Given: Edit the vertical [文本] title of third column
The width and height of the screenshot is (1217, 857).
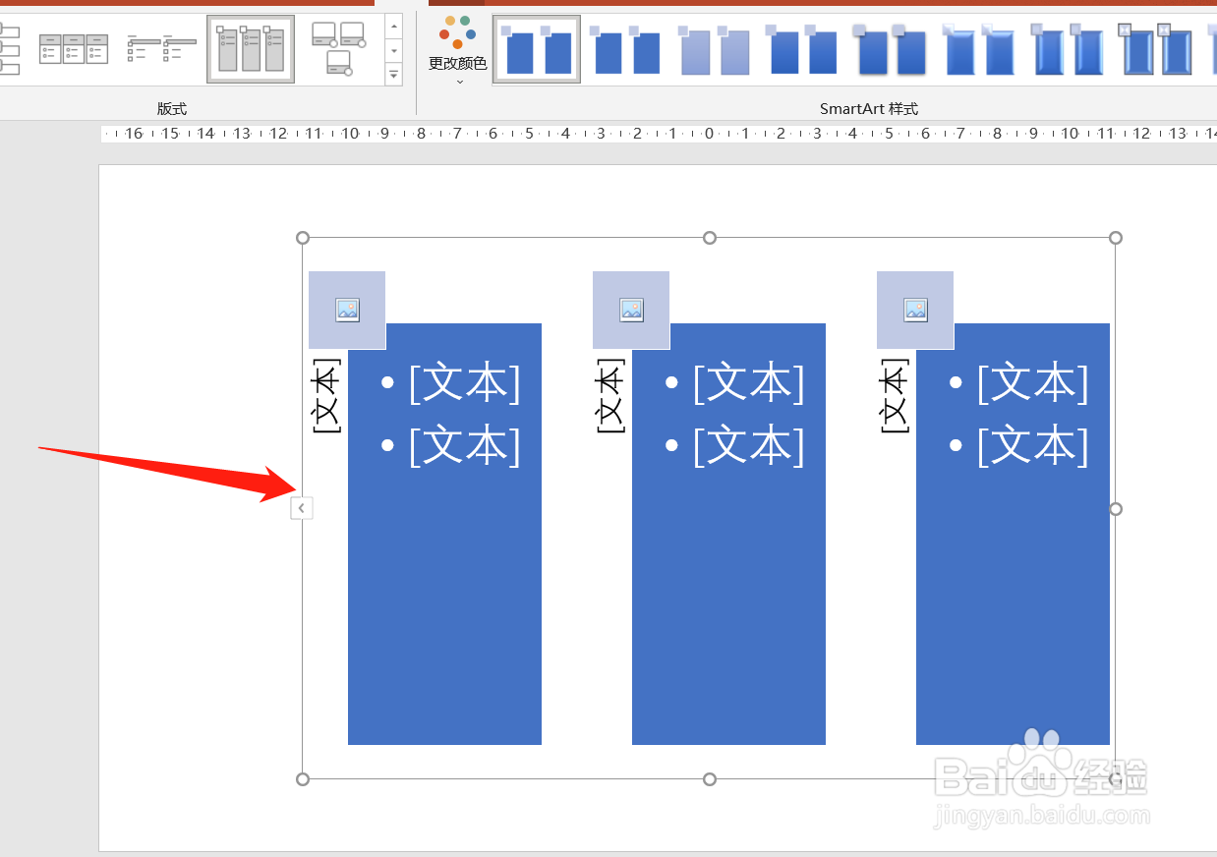Looking at the screenshot, I should coord(895,394).
